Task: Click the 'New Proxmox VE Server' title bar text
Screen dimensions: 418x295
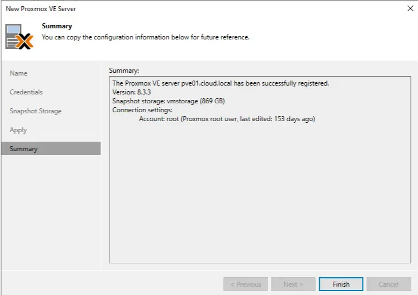Action: tap(41, 9)
